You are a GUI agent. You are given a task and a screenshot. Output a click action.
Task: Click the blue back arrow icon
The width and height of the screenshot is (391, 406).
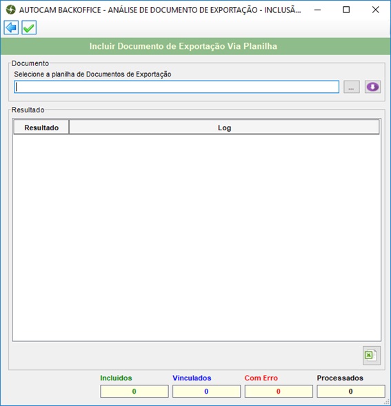point(11,28)
